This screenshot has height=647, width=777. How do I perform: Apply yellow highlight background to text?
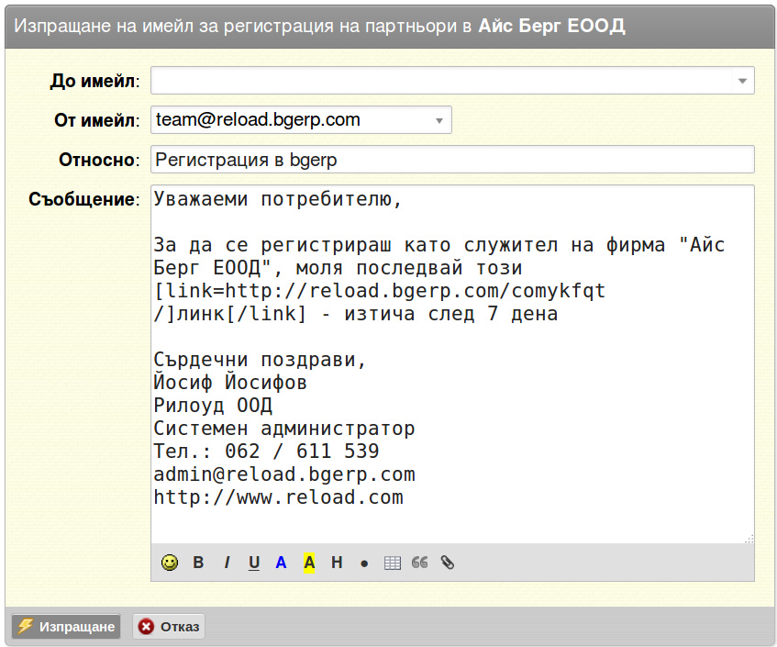pyautogui.click(x=309, y=563)
